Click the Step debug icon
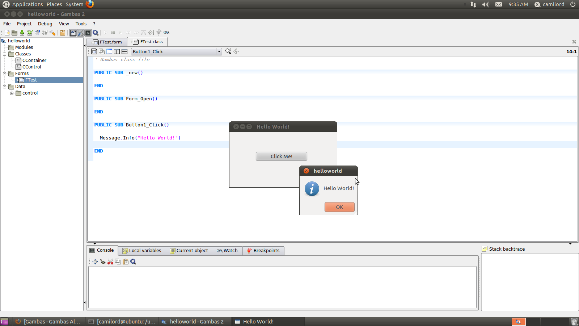This screenshot has width=579, height=326. [x=128, y=33]
